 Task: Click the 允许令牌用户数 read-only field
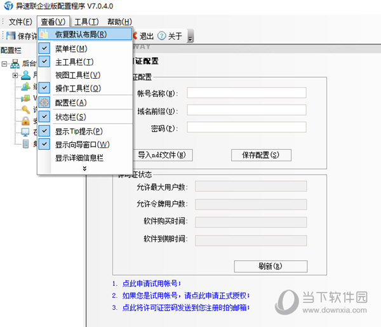[x=251, y=204]
